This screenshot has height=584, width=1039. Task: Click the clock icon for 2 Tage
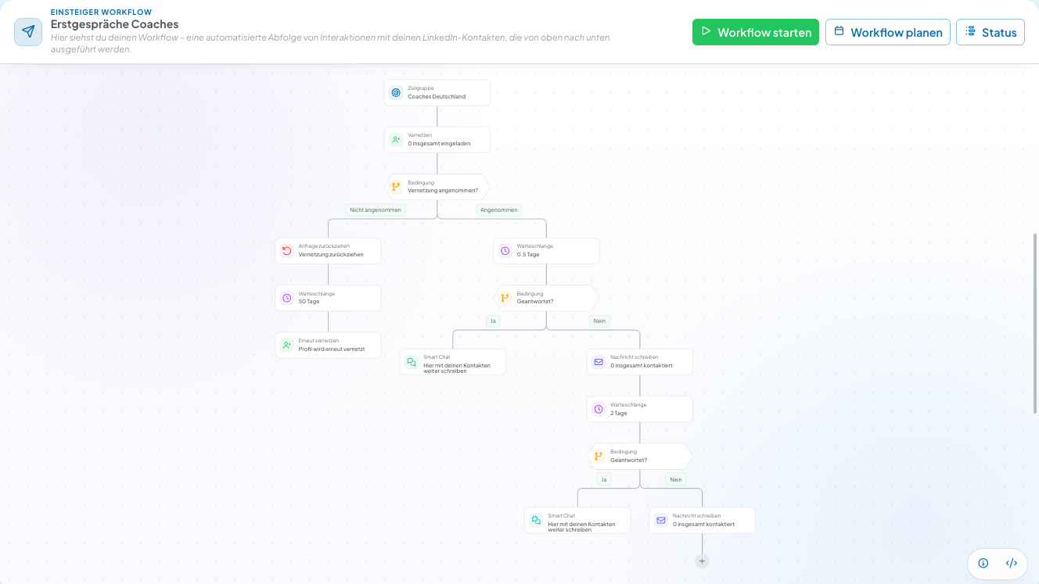coord(599,409)
